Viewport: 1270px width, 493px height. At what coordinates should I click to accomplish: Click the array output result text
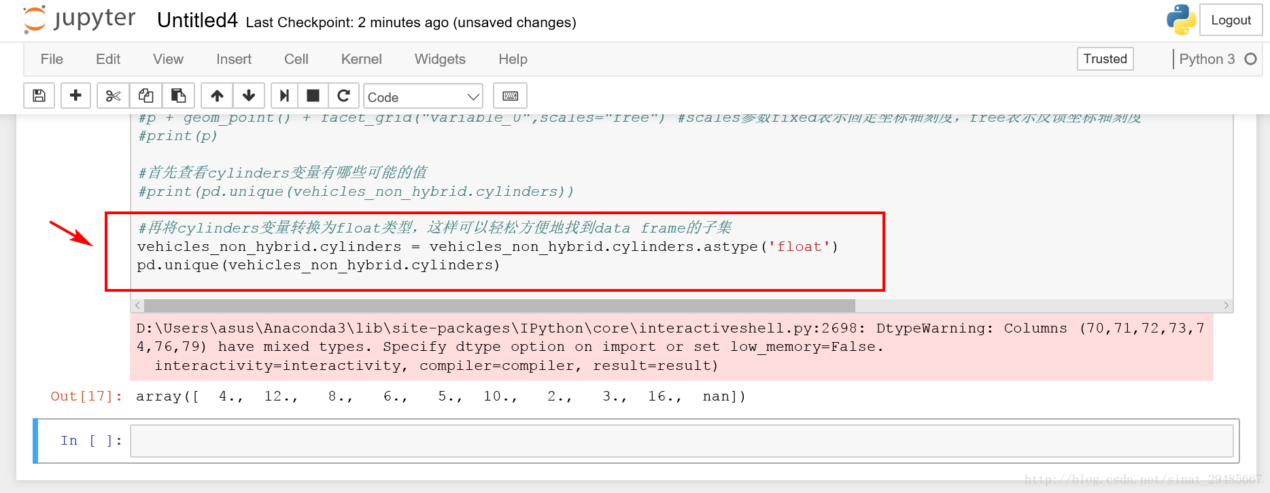tap(441, 396)
